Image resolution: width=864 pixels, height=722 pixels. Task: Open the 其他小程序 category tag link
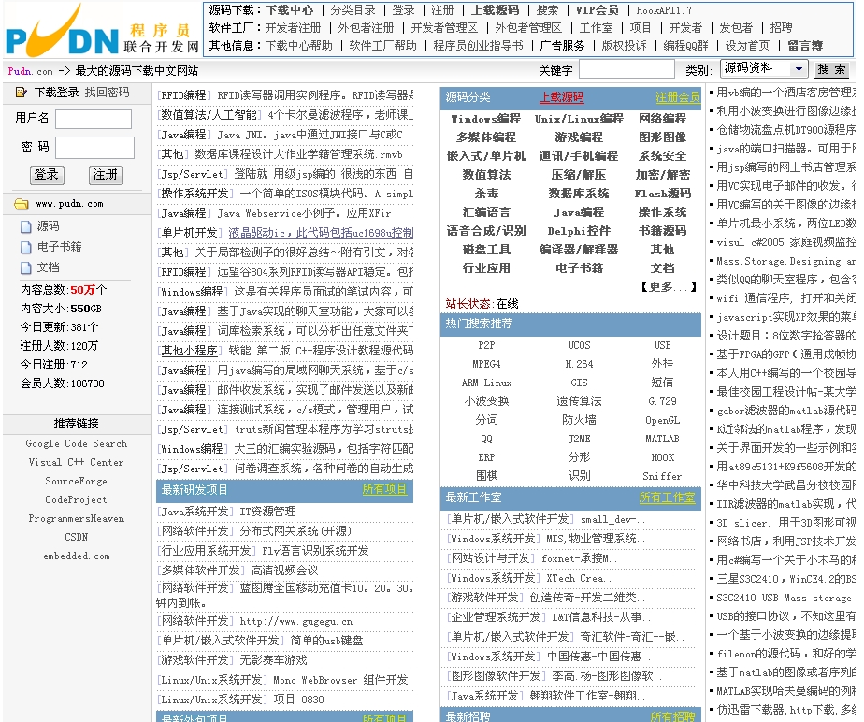189,351
